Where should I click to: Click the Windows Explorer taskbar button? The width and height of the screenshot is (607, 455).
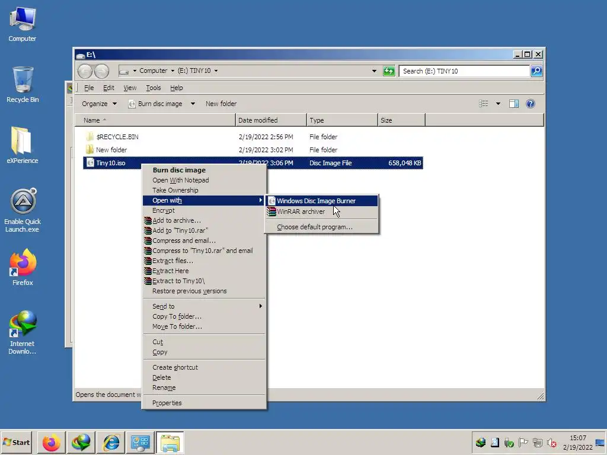(x=170, y=442)
